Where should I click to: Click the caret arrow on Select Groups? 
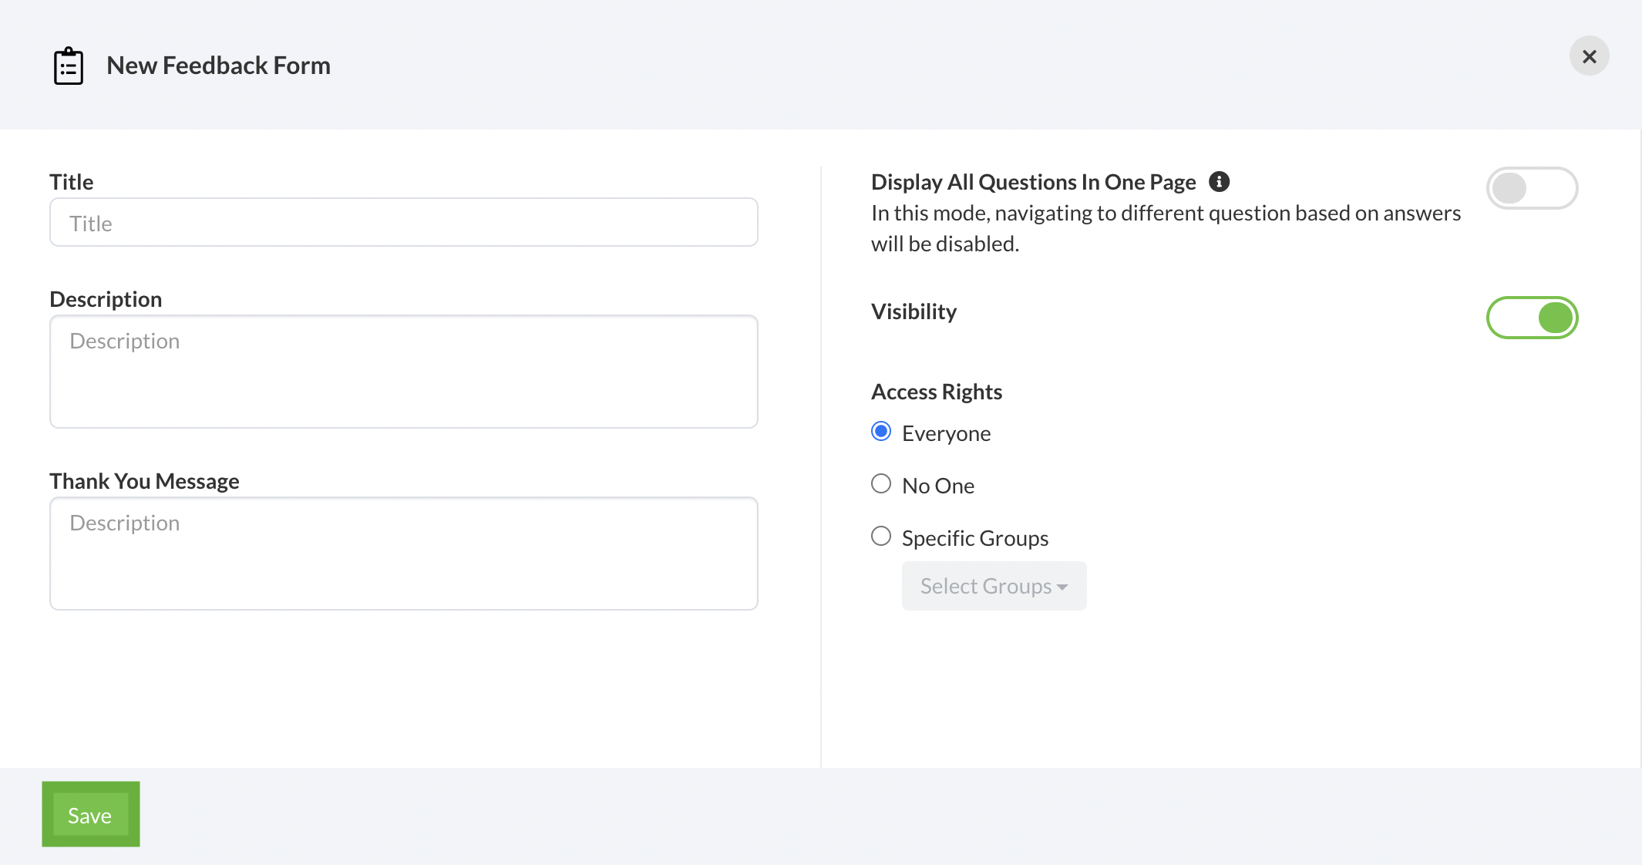tap(1063, 587)
